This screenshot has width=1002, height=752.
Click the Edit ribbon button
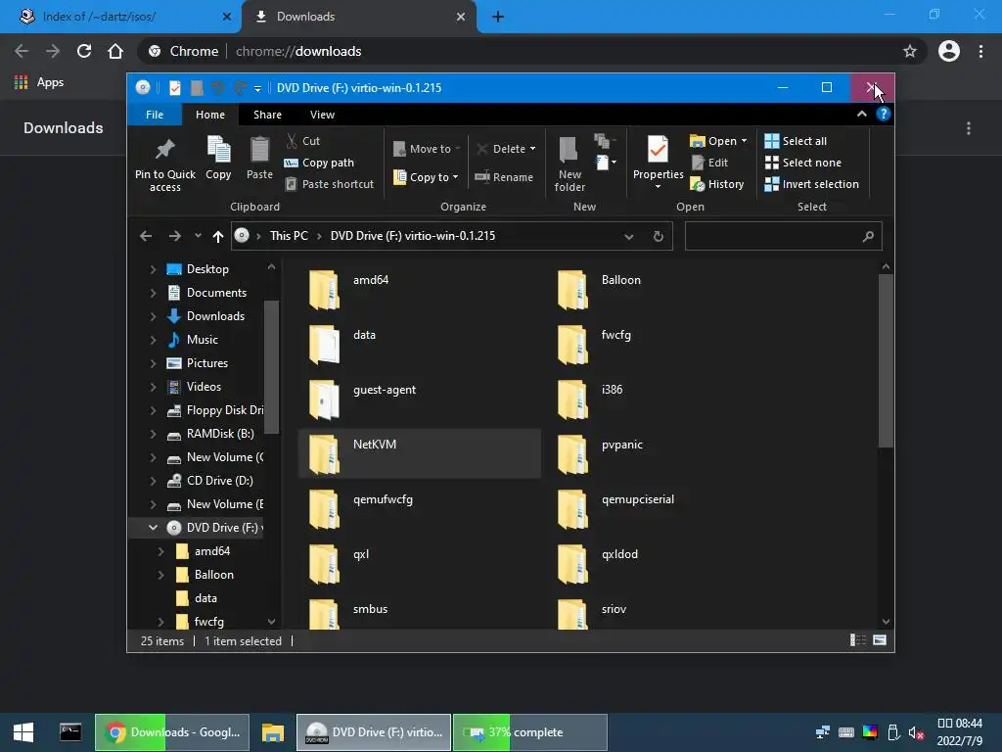[709, 163]
